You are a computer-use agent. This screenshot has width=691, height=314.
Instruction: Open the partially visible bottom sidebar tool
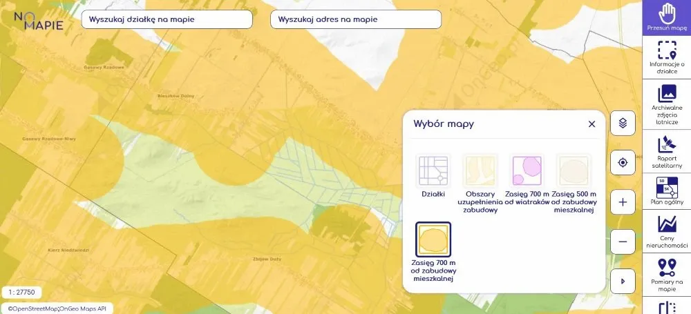point(666,306)
